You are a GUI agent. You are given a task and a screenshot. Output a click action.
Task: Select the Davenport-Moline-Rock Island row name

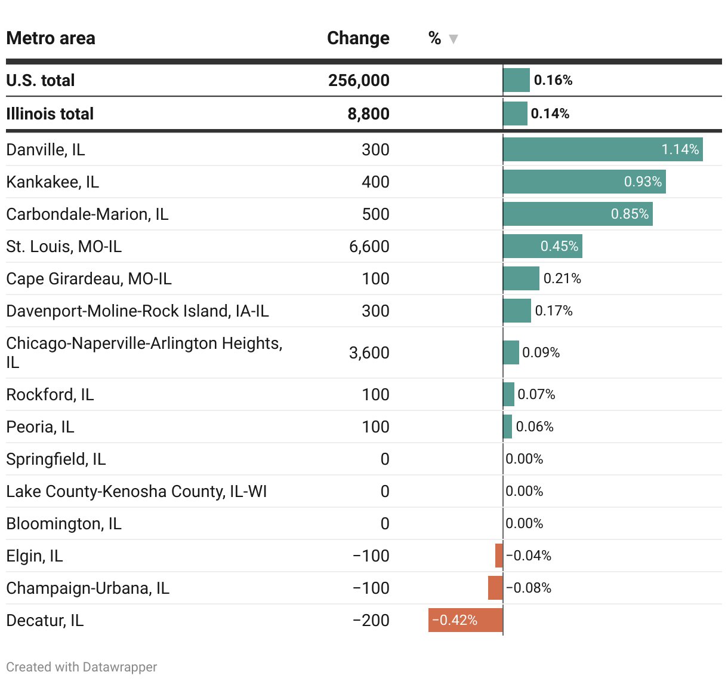pyautogui.click(x=137, y=311)
